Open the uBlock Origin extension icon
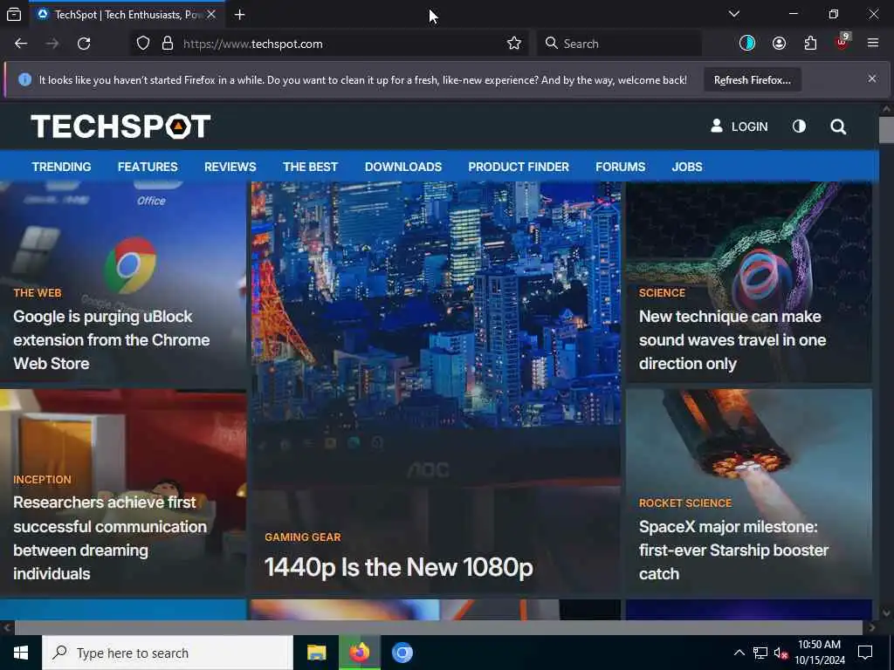The height and width of the screenshot is (670, 894). (x=842, y=43)
